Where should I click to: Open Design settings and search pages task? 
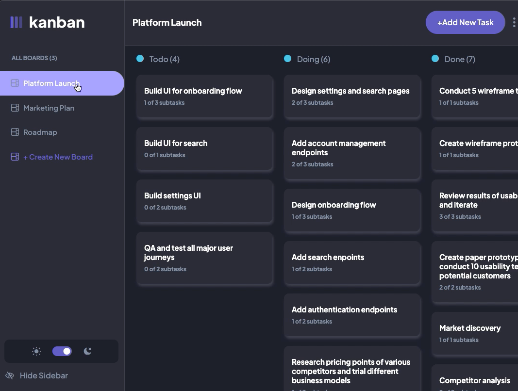click(x=352, y=96)
